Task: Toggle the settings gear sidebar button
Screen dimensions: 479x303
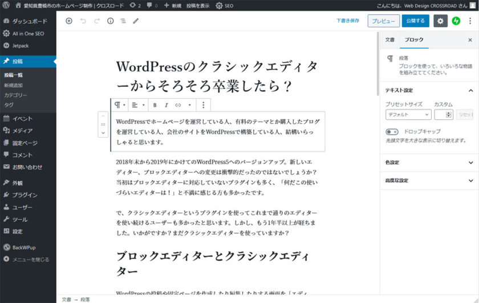Action: coord(440,21)
